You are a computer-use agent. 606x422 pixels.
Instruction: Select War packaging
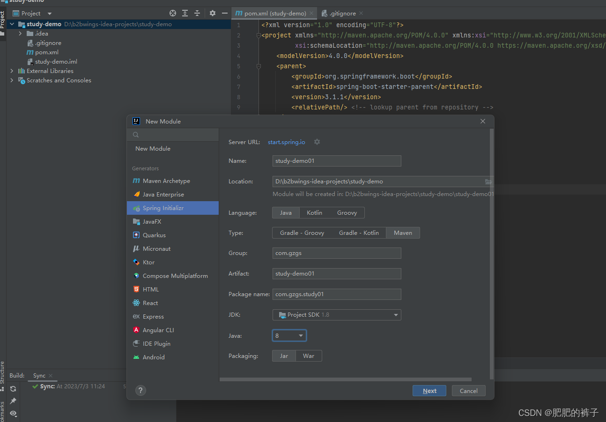309,356
